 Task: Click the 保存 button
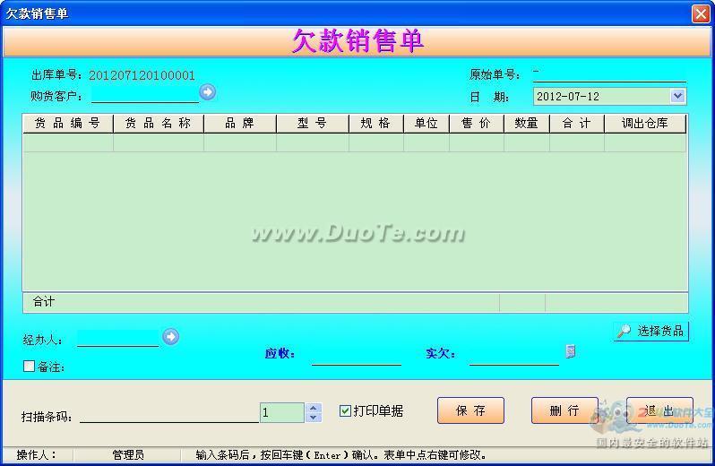tap(470, 410)
